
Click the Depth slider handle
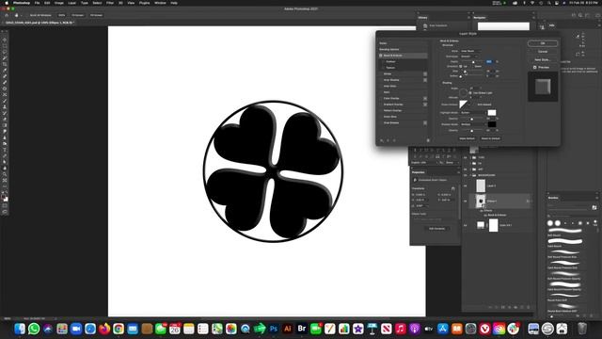coord(473,62)
